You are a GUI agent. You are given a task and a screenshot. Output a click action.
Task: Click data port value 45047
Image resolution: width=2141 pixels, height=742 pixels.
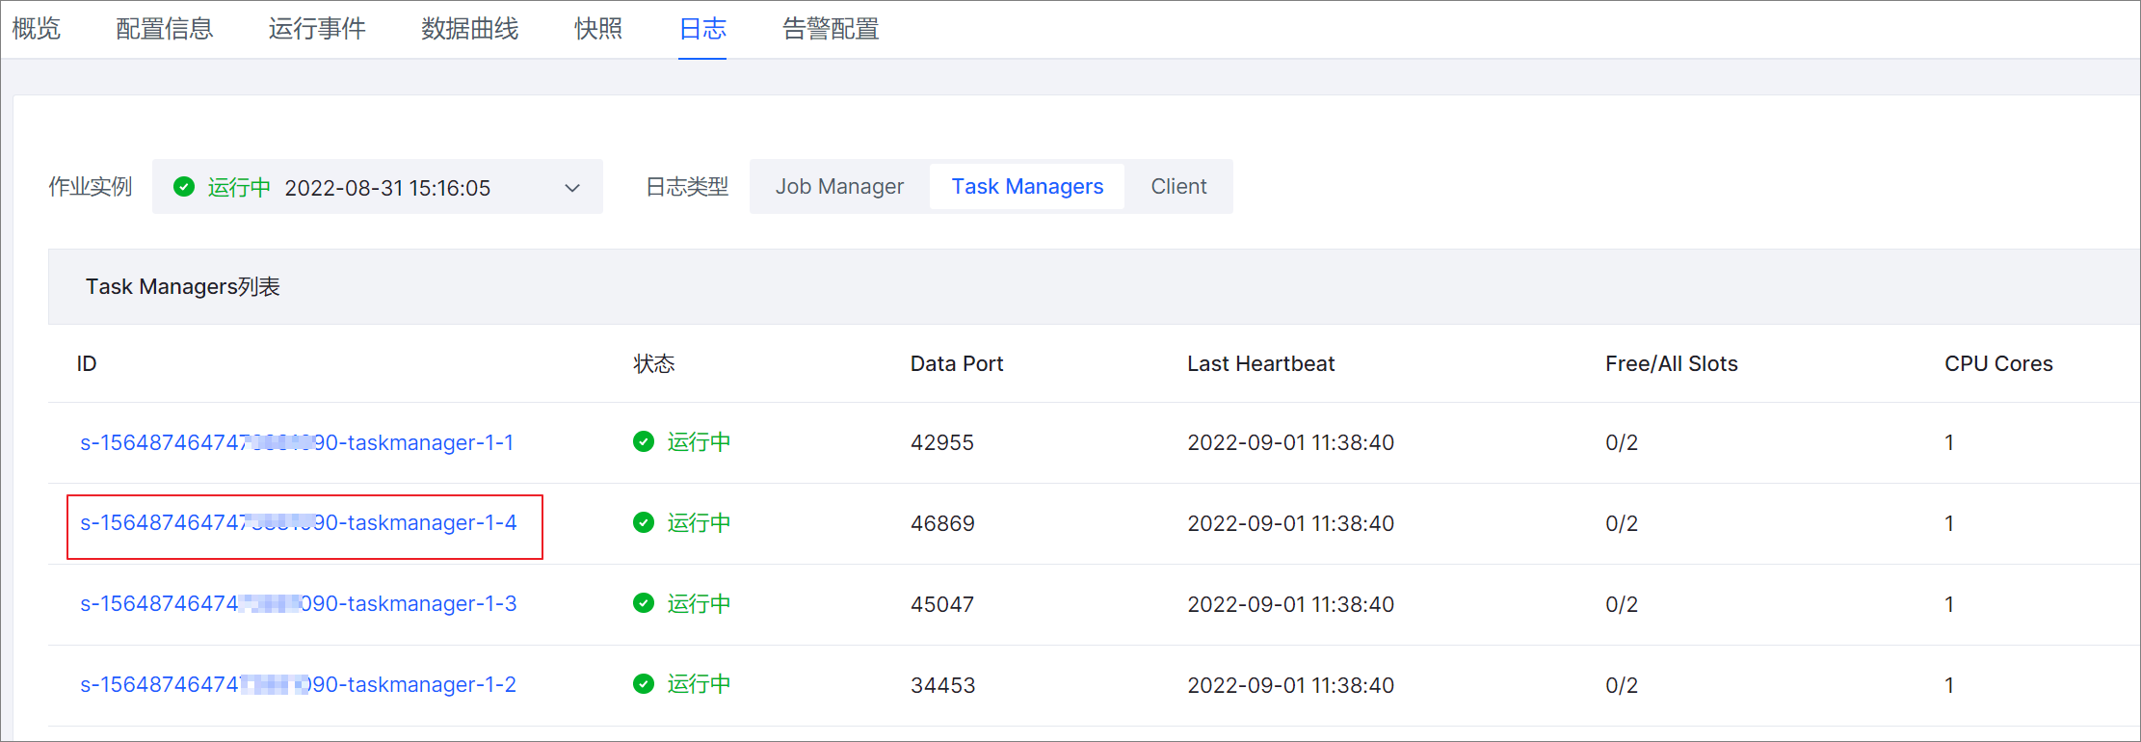point(942,605)
